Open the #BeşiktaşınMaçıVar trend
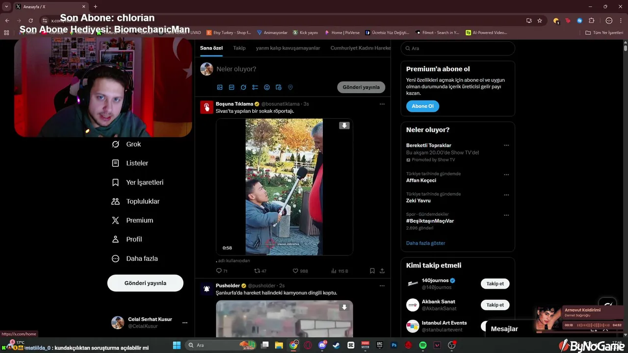Screen dimensions: 628x353 click(x=430, y=221)
